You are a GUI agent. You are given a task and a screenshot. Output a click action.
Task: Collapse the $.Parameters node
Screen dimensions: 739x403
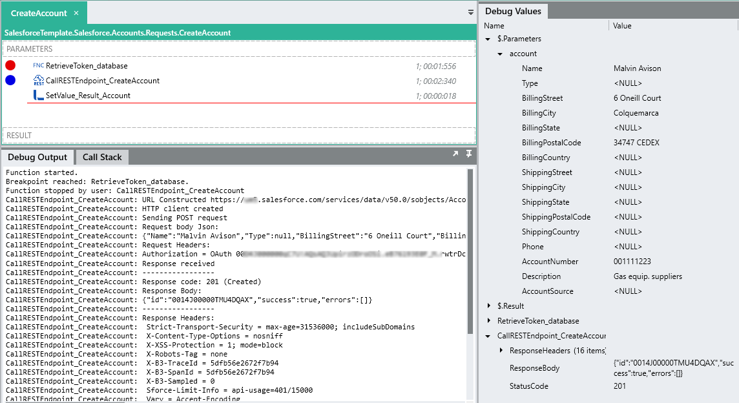(488, 39)
